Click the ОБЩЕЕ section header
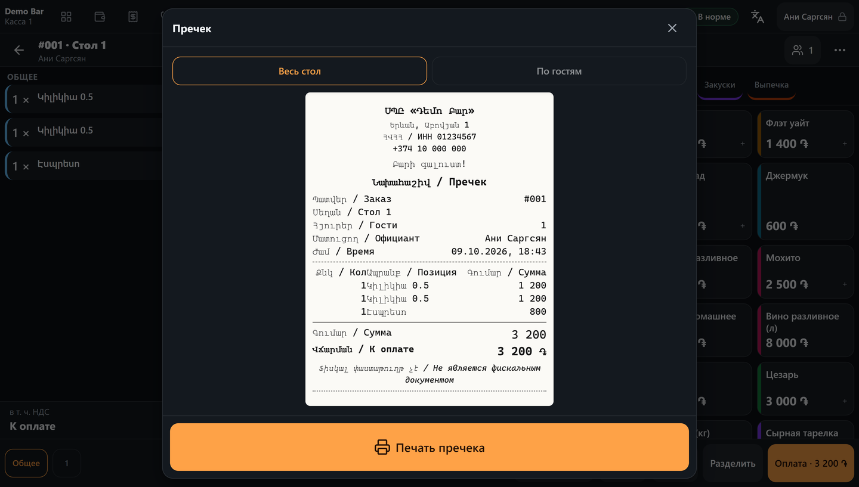The image size is (859, 487). click(x=22, y=77)
